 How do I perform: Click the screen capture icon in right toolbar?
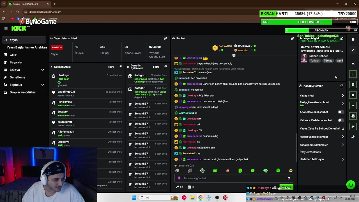pyautogui.click(x=353, y=64)
